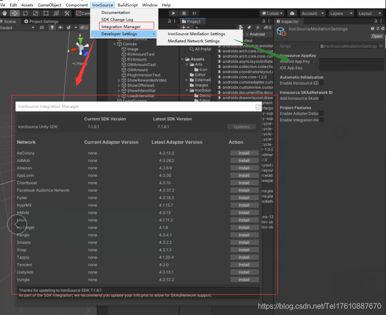Click search by label tag icon
The image size is (386, 315).
(249, 28)
